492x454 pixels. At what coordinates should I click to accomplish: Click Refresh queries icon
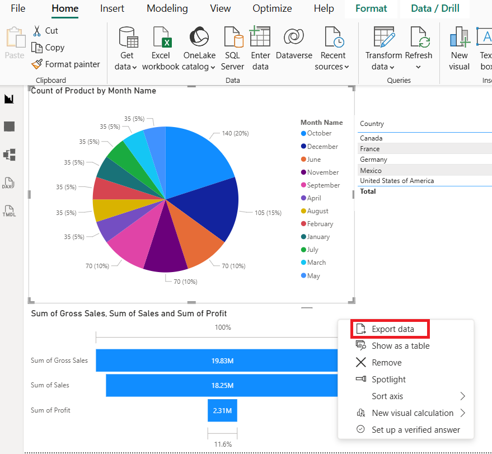[420, 37]
